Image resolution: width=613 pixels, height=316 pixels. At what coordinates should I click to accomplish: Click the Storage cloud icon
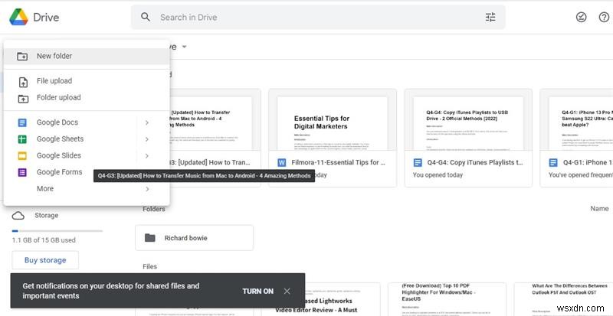click(x=18, y=216)
